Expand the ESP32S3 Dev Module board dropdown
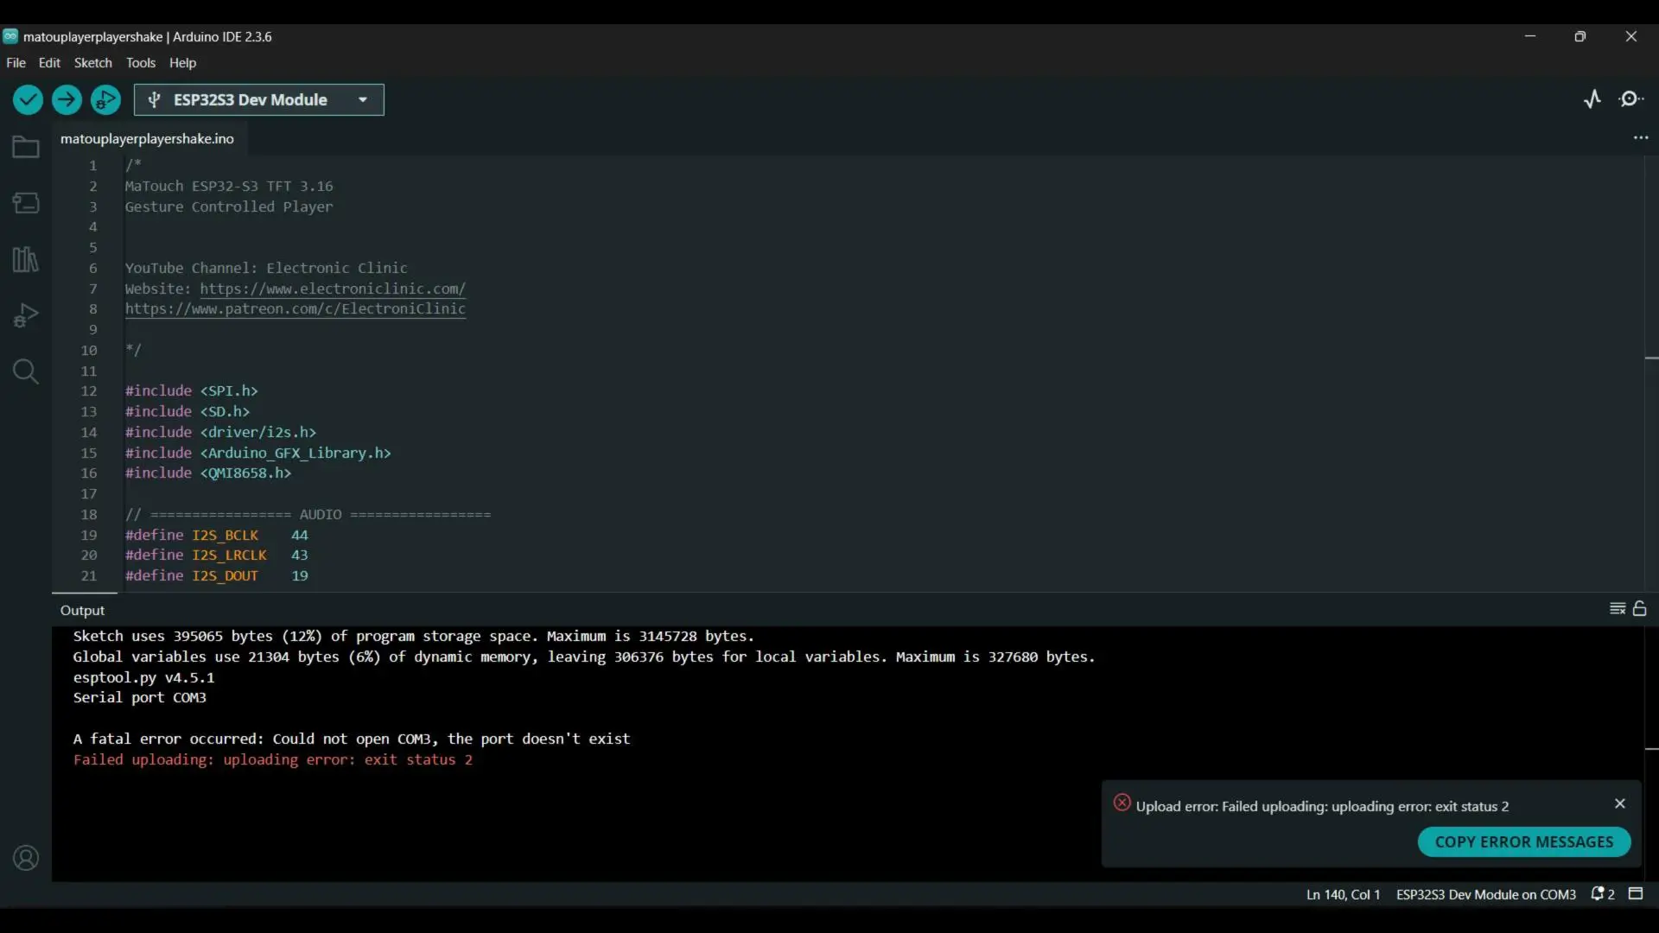 (259, 100)
